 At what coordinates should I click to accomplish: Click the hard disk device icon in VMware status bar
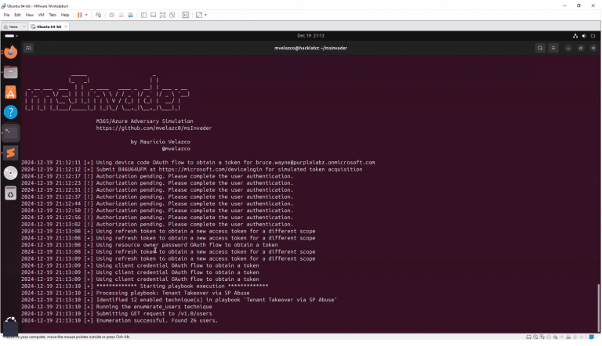(x=528, y=337)
